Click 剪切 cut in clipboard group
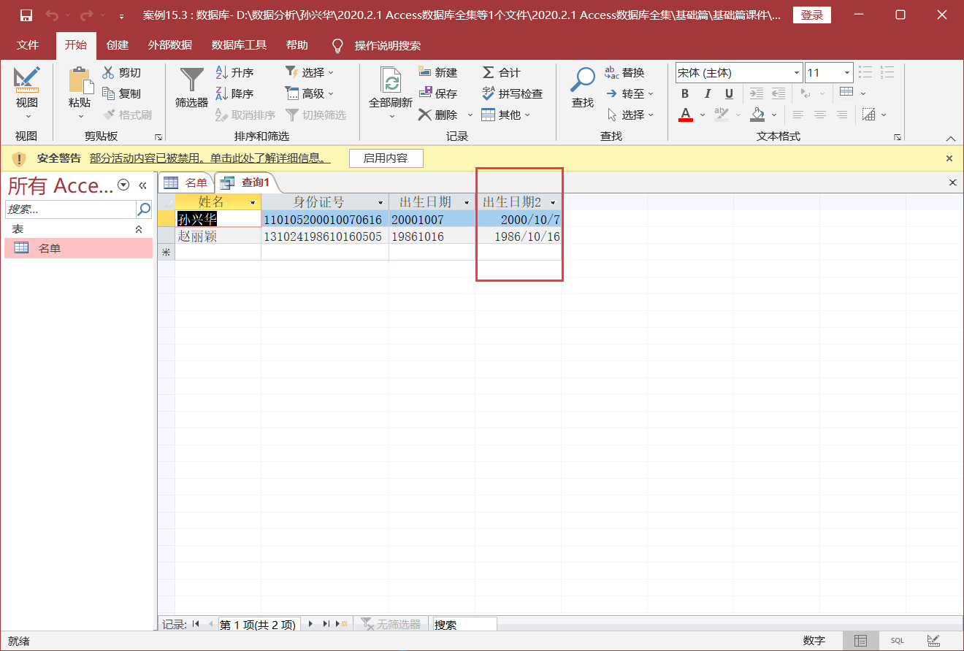This screenshot has height=651, width=964. point(121,72)
